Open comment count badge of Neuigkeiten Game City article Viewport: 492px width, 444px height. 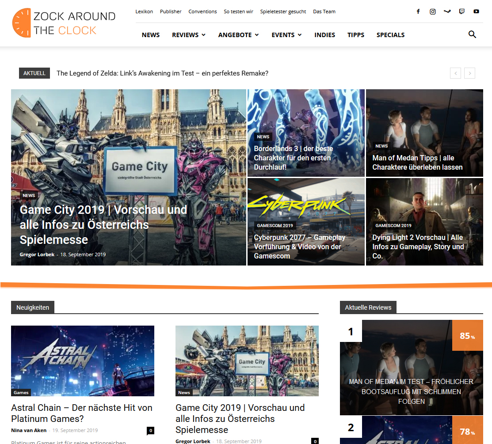315,441
